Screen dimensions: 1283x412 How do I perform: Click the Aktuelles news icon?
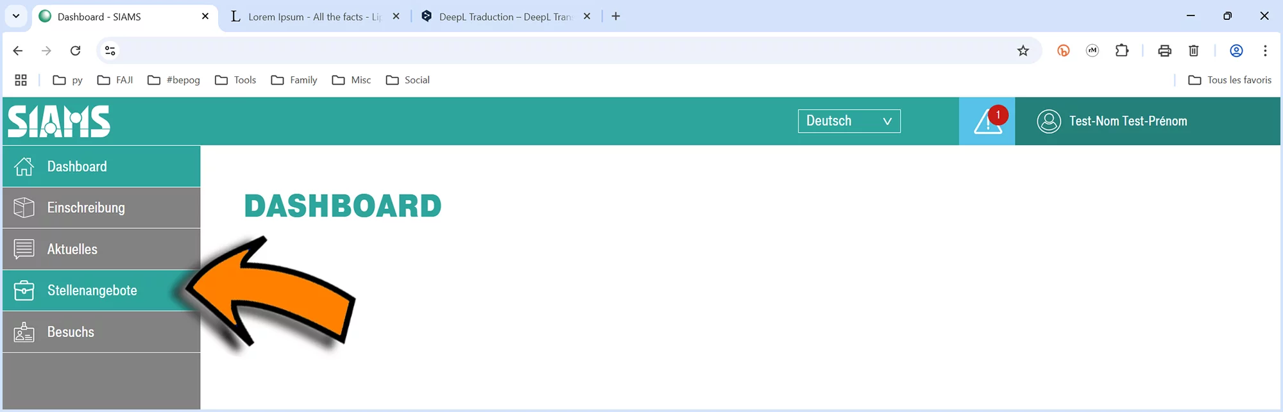pos(24,249)
